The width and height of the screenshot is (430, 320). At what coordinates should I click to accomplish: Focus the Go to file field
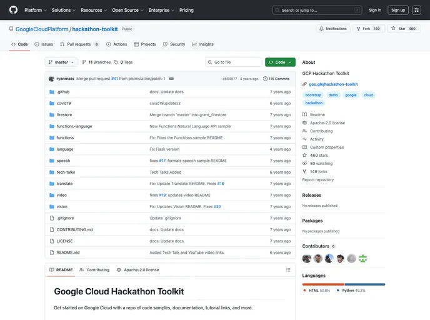click(x=234, y=62)
